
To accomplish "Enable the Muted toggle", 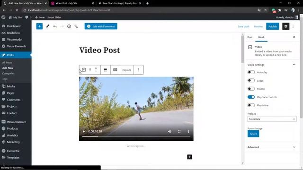I will [x=251, y=89].
